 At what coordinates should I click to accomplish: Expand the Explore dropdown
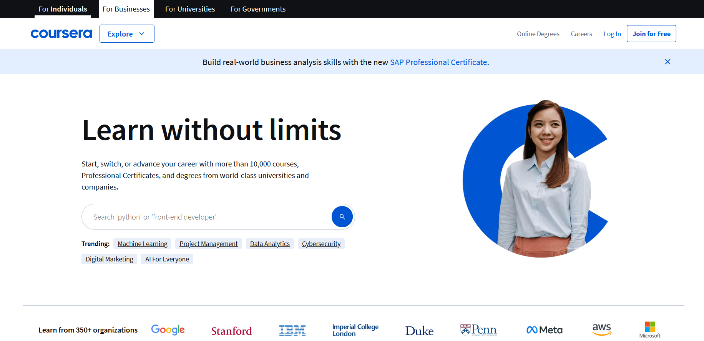(127, 34)
